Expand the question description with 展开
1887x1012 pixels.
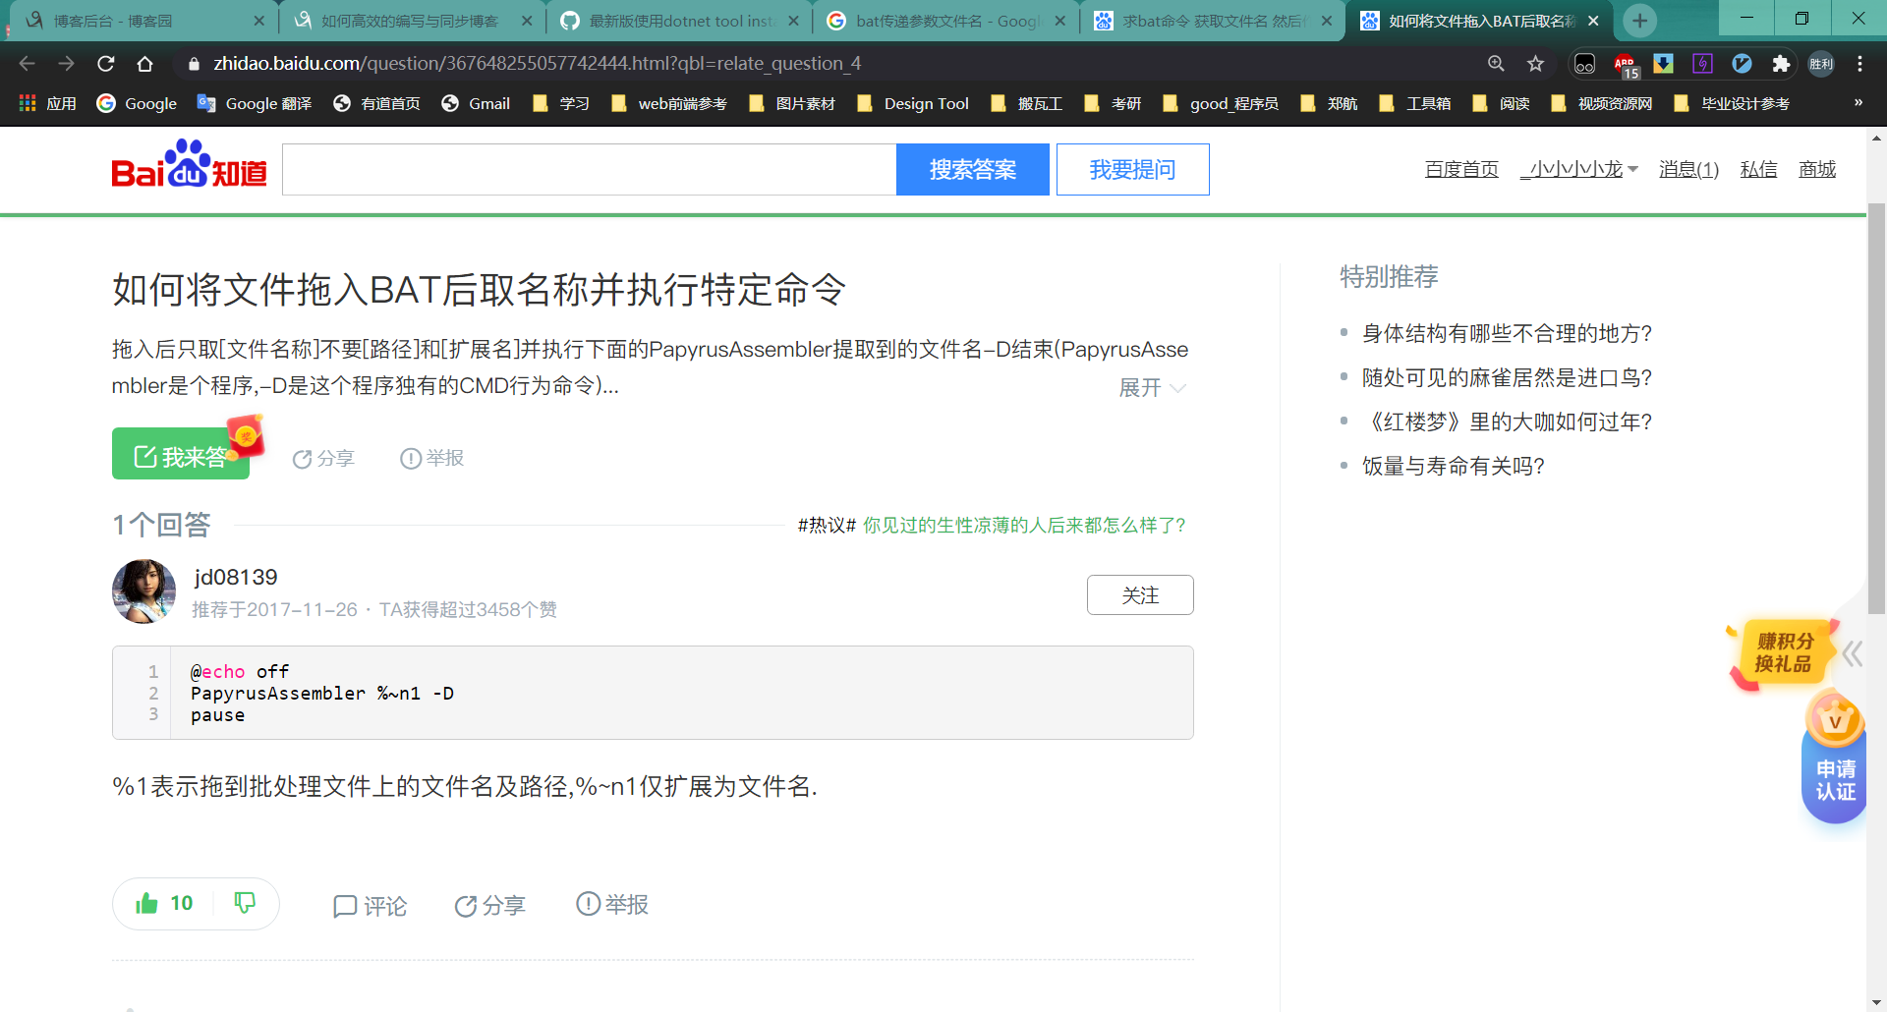(1152, 388)
